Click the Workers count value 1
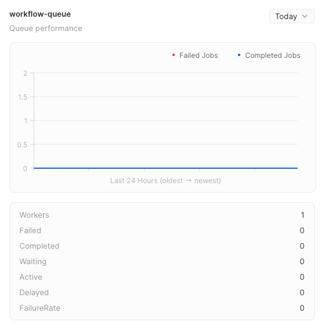Image resolution: width=328 pixels, height=328 pixels. (x=302, y=215)
